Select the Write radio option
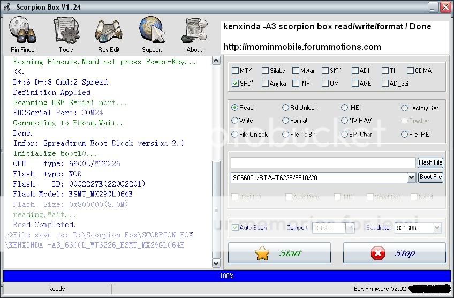 [x=234, y=120]
